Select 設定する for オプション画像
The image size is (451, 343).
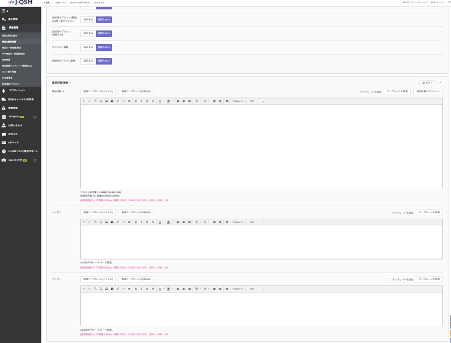(x=88, y=47)
